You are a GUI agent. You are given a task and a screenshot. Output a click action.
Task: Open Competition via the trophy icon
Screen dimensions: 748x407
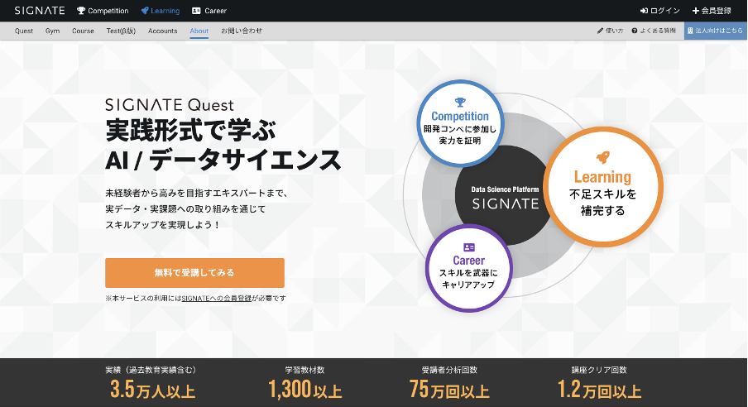click(x=81, y=11)
